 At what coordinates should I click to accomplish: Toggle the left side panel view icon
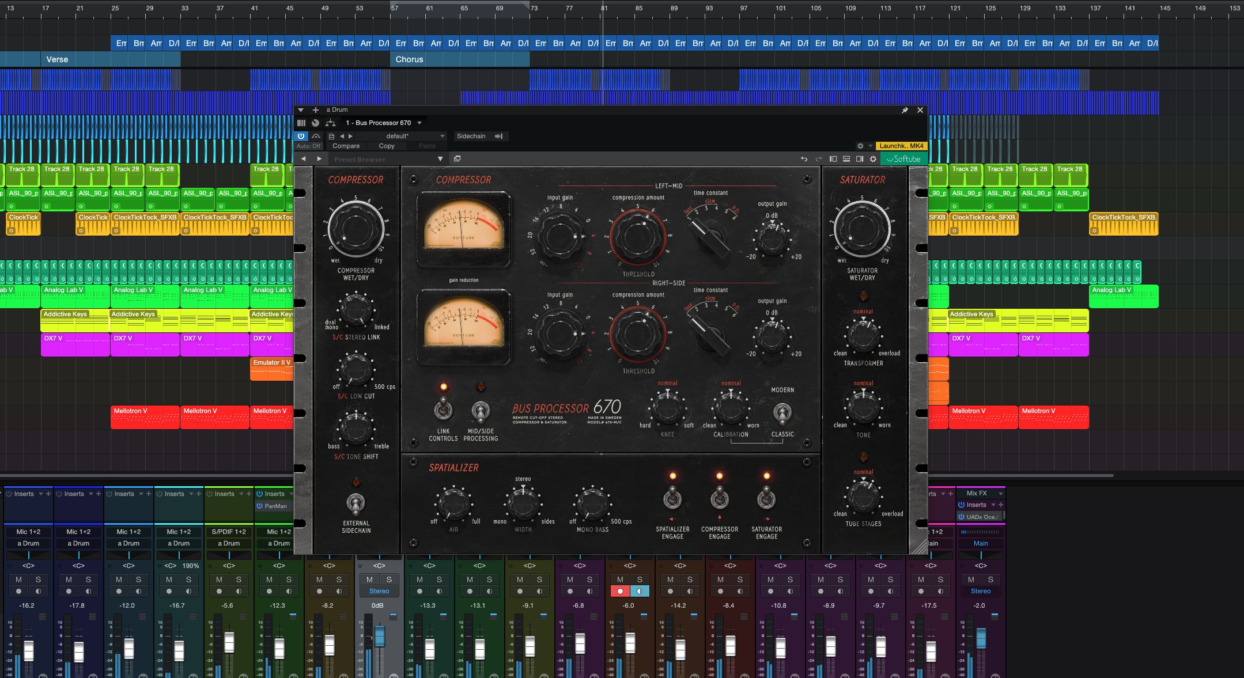(x=833, y=159)
